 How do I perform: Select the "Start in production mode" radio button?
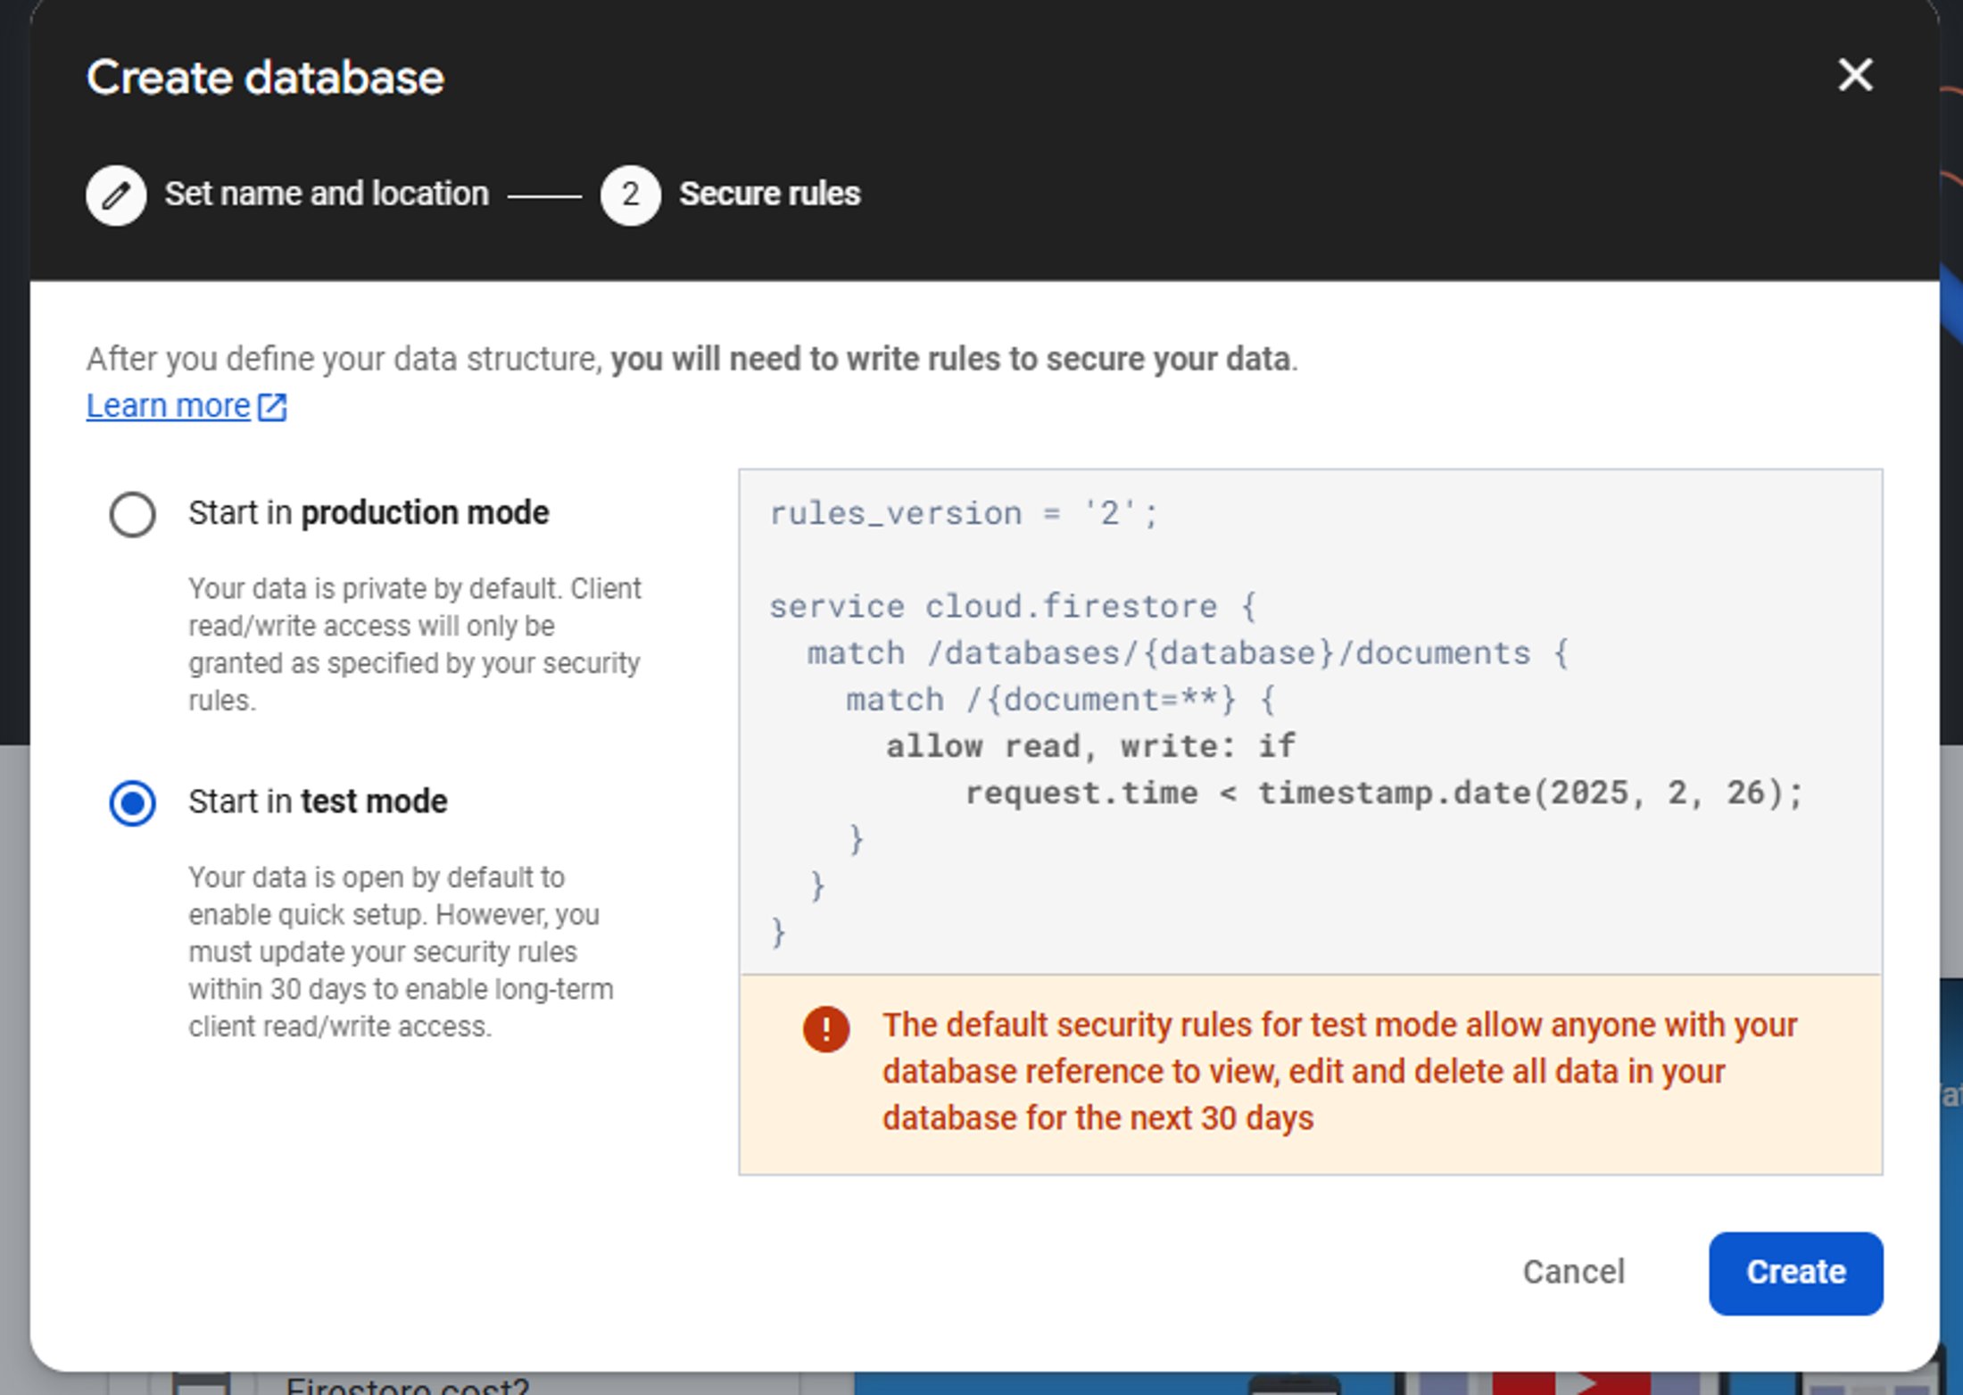click(132, 513)
